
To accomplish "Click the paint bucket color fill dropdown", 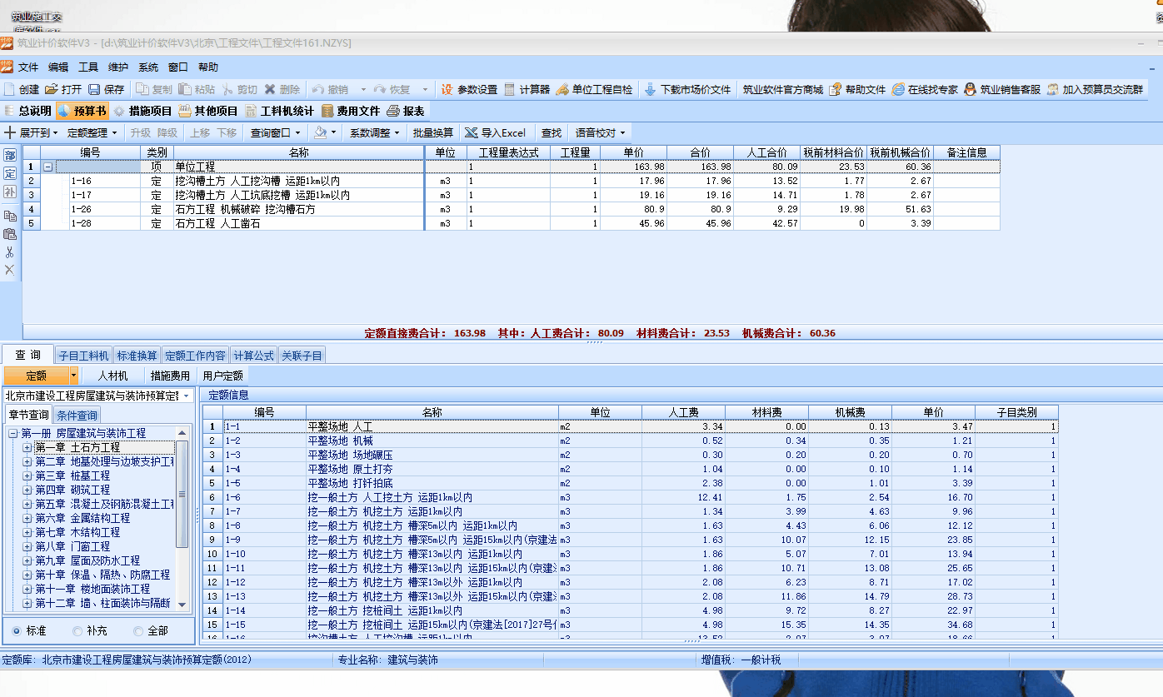I will (x=325, y=132).
